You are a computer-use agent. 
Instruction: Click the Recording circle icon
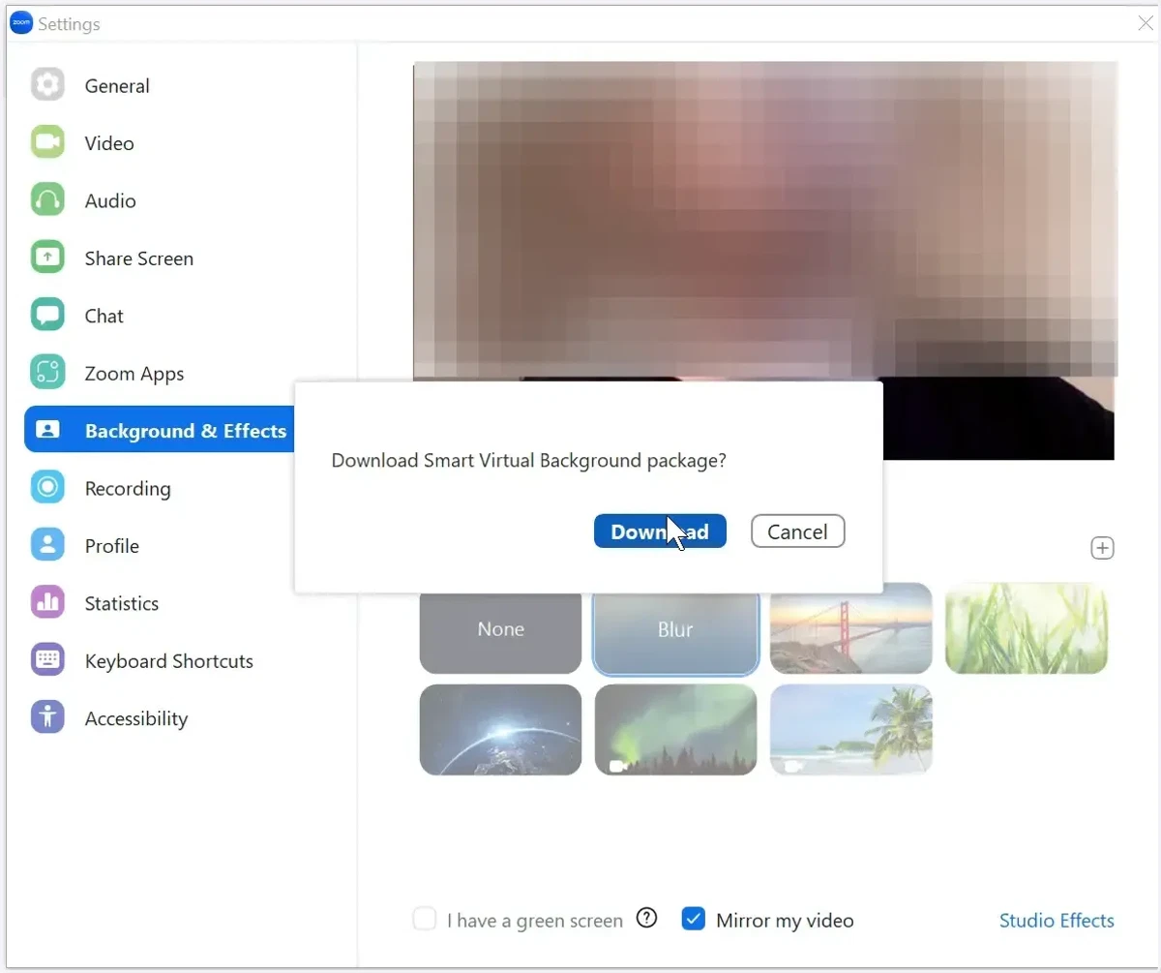tap(47, 487)
